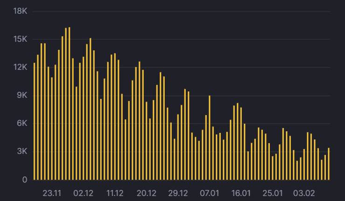Click the 15K y-axis label
Viewport: 345px width, 201px height.
(21, 39)
